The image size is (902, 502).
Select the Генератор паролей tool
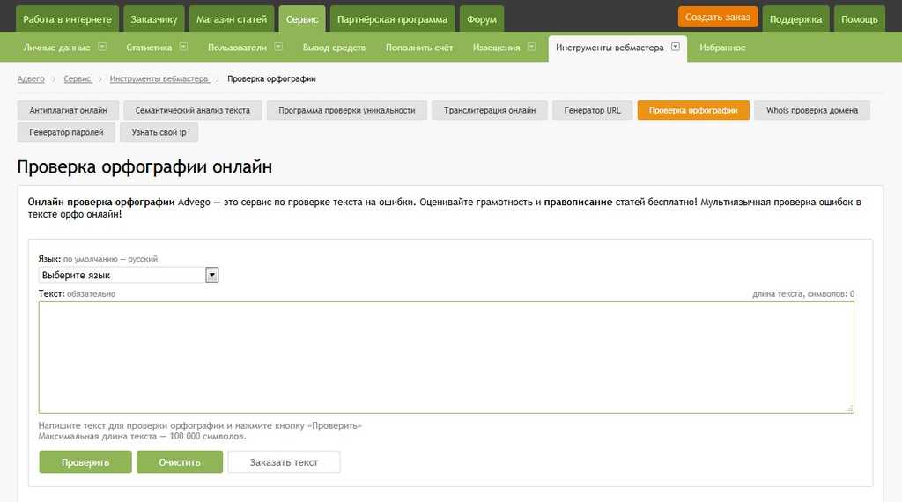(66, 132)
